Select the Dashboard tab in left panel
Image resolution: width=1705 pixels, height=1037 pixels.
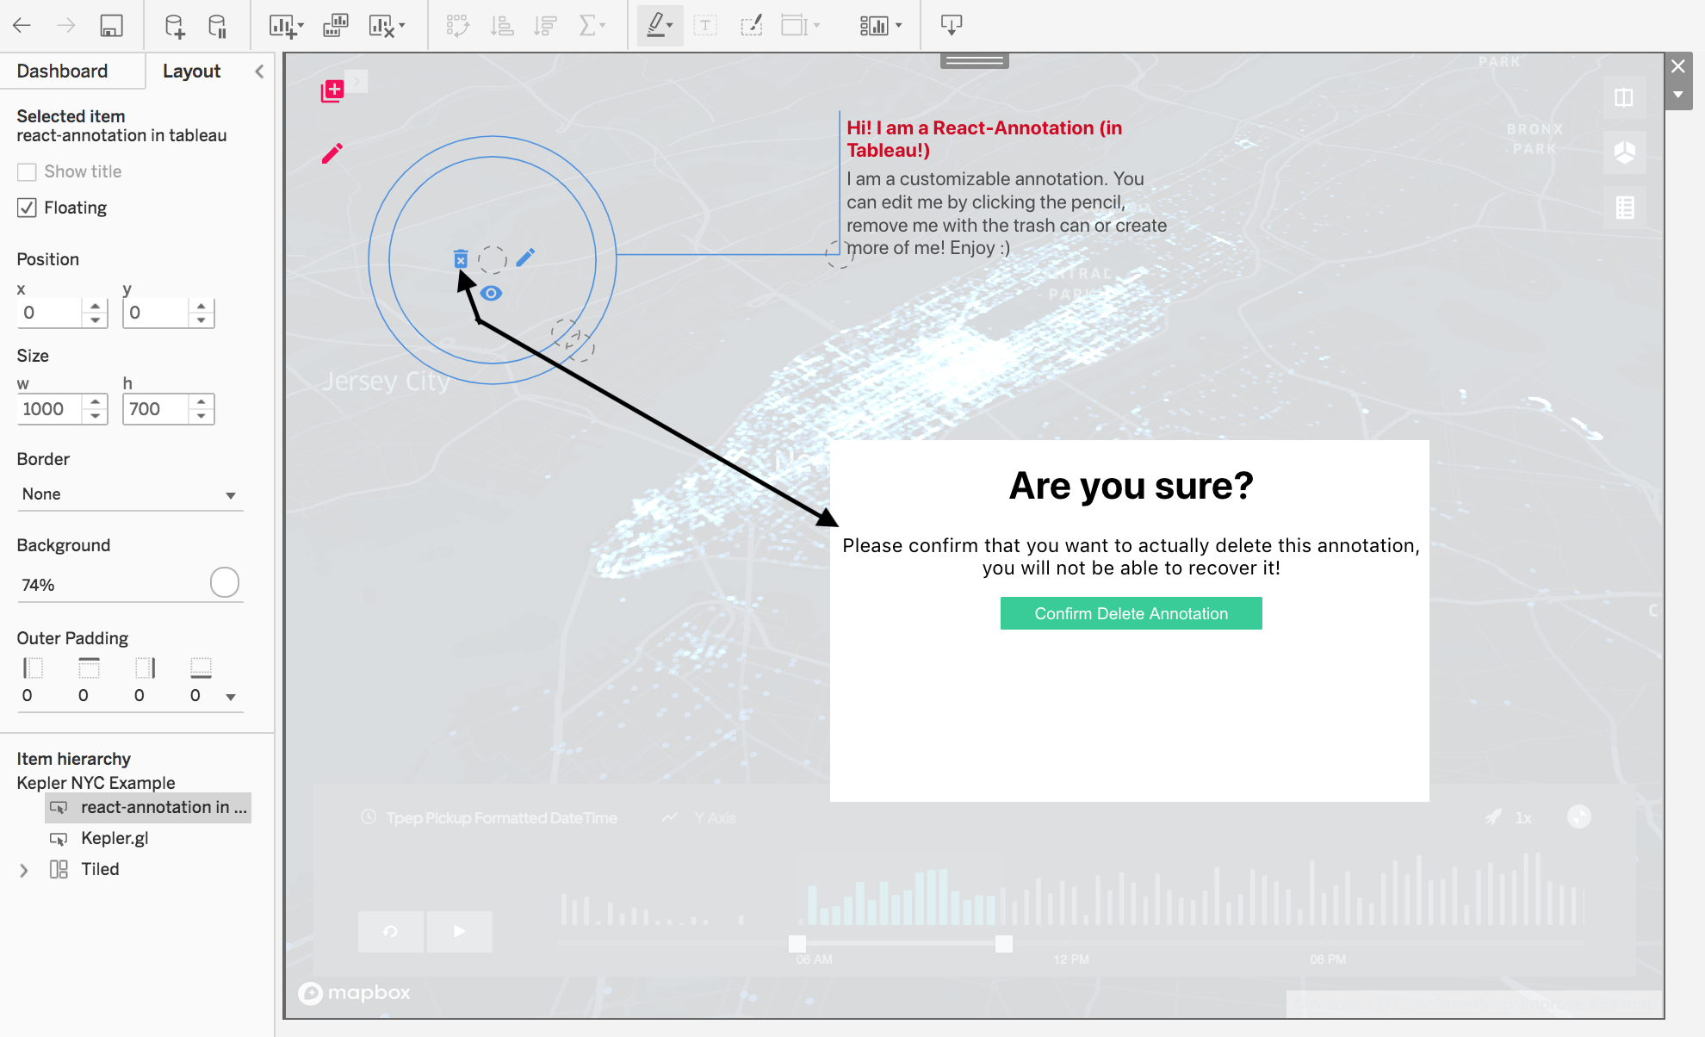(62, 71)
